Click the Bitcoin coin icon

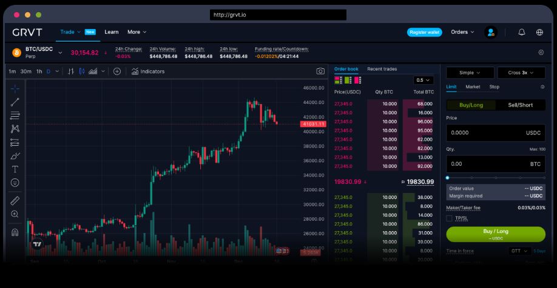(17, 53)
